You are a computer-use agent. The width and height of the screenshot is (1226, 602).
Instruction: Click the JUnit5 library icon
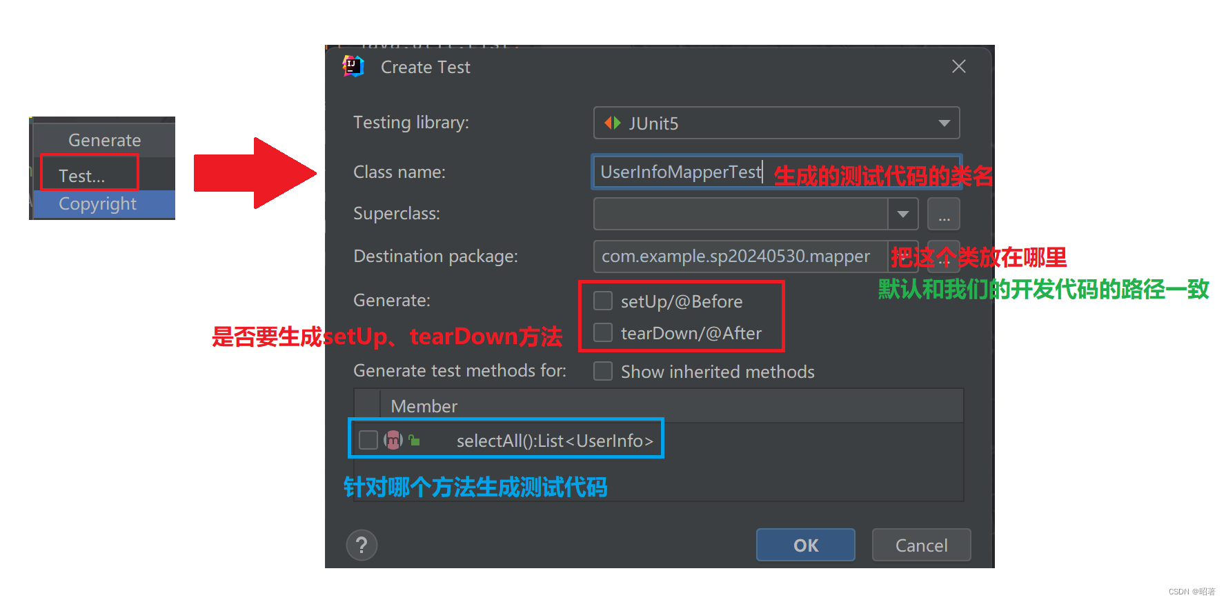coord(613,123)
